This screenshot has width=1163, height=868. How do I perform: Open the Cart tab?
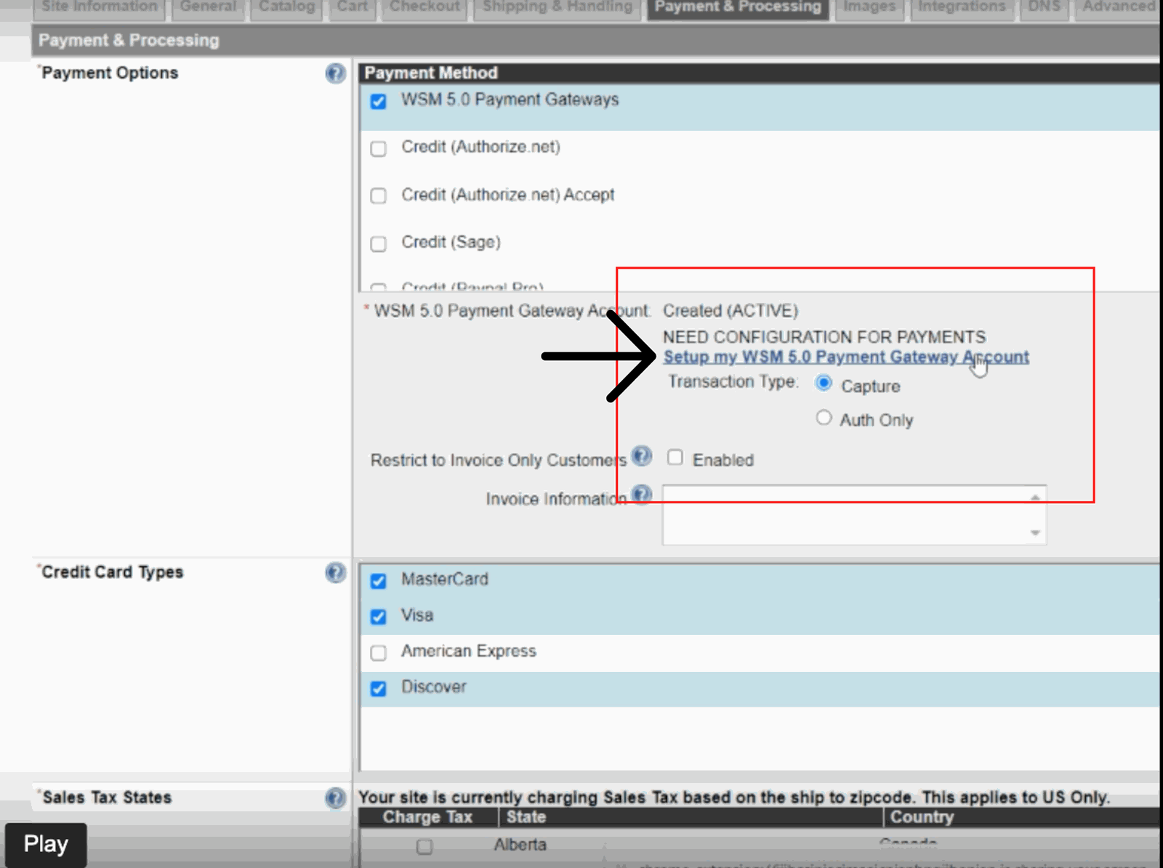[x=352, y=8]
